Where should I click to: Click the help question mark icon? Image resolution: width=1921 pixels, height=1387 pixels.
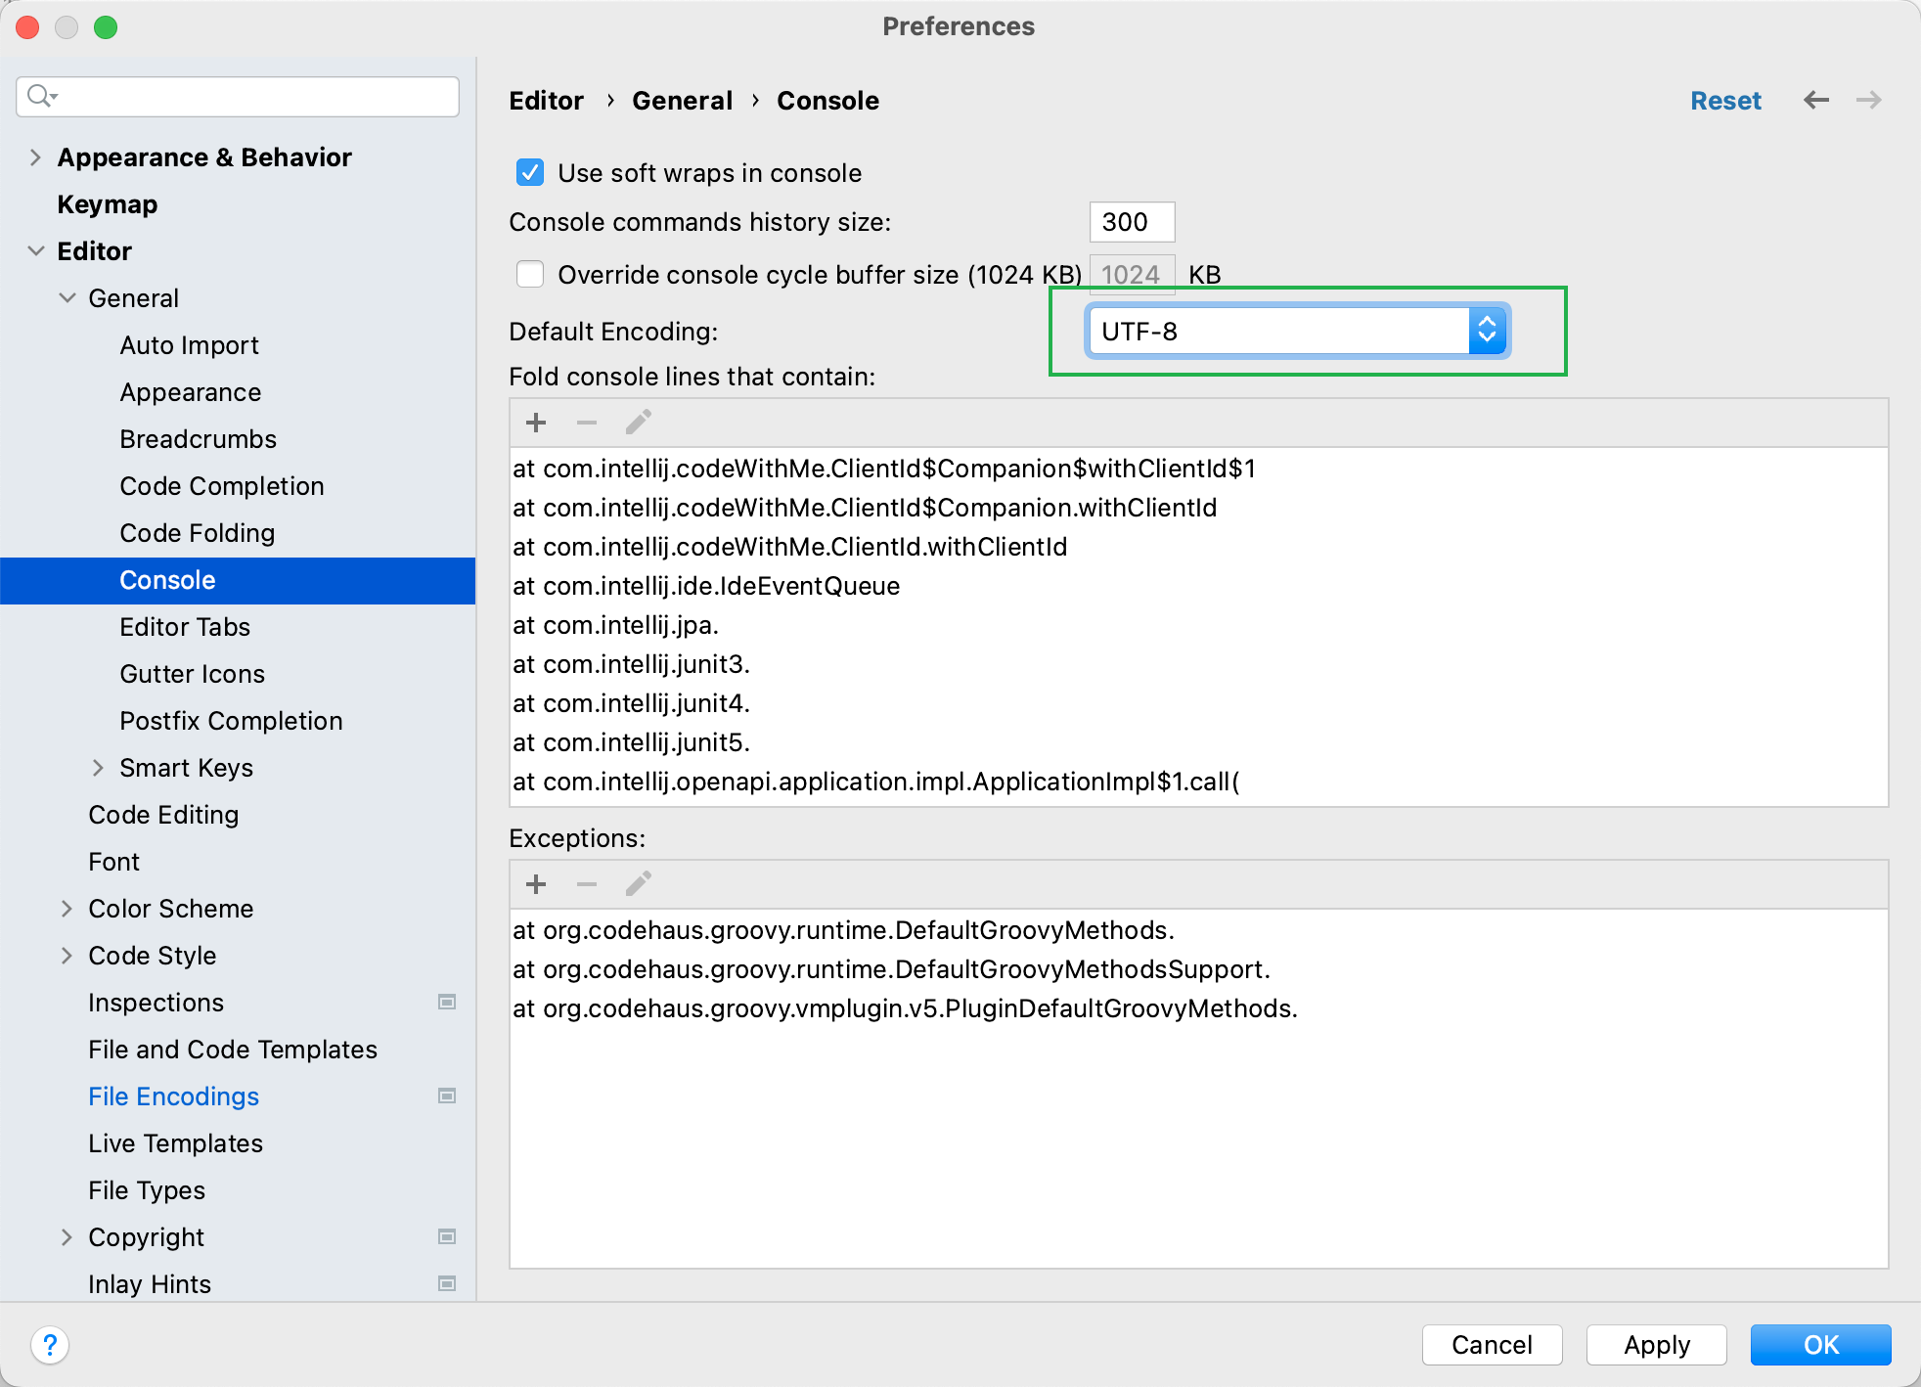(x=50, y=1344)
